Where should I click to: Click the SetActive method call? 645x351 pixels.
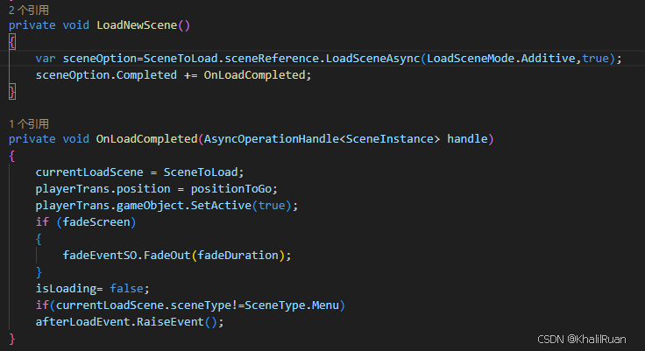[x=221, y=206]
